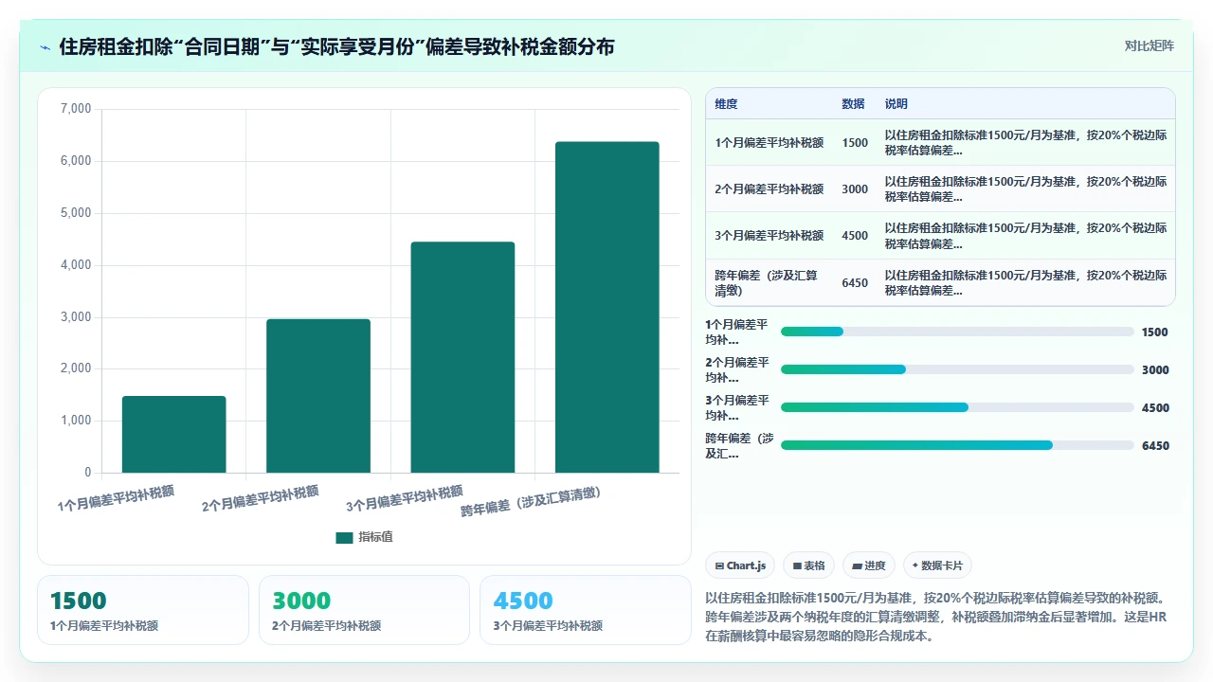The image size is (1213, 682).
Task: Click the 1个月偏差平均补税额 chart bar
Action: click(x=173, y=434)
